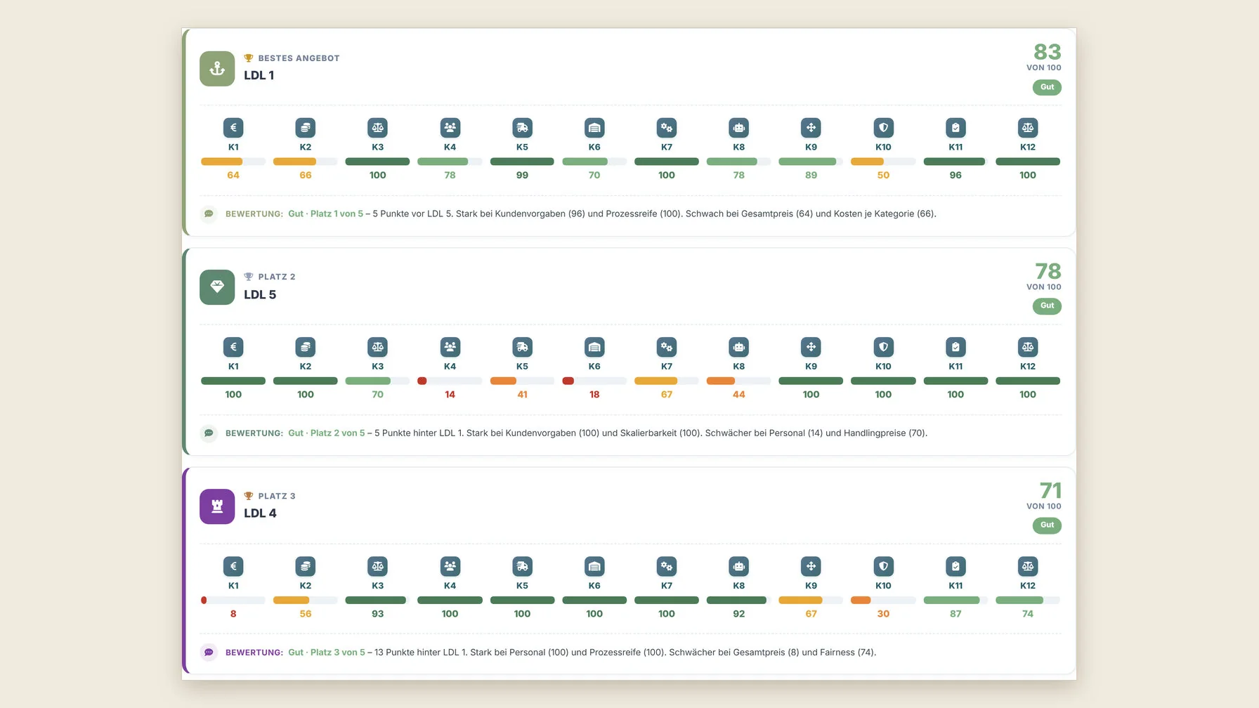Viewport: 1259px width, 708px height.
Task: Click the K8 robot icon in LDL 5
Action: click(739, 347)
